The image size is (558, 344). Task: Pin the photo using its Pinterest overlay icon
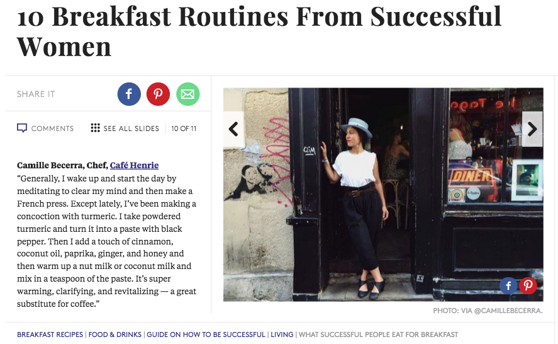coord(527,285)
